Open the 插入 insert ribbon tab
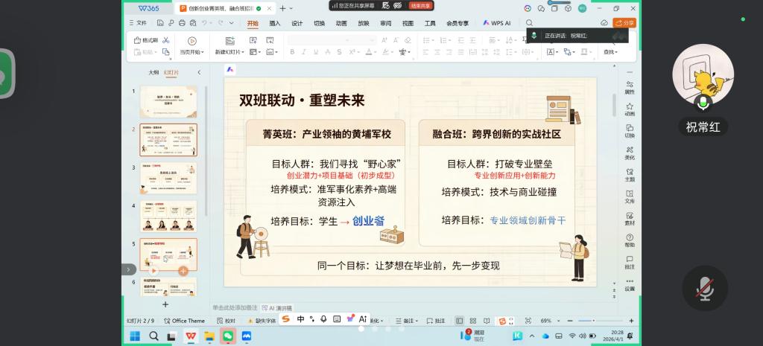The height and width of the screenshot is (346, 763). pyautogui.click(x=275, y=23)
